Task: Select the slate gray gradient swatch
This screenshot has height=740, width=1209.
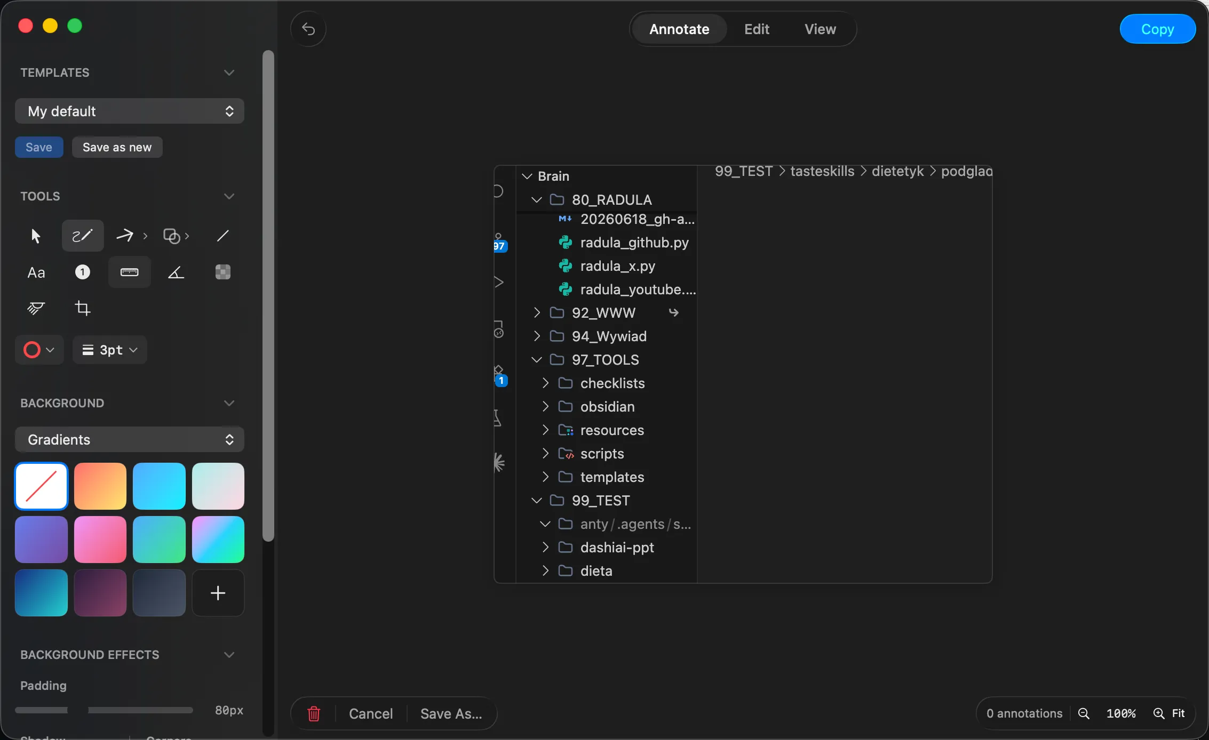Action: point(159,593)
